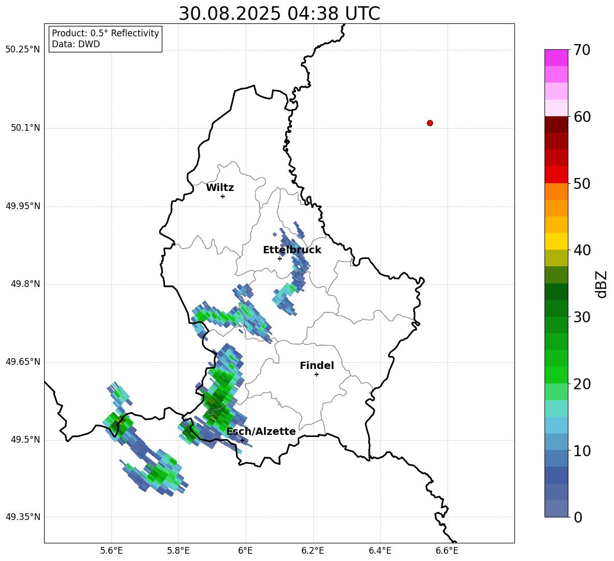This screenshot has width=614, height=561.
Task: Click the 6.6°E longitude label
Action: (x=447, y=551)
